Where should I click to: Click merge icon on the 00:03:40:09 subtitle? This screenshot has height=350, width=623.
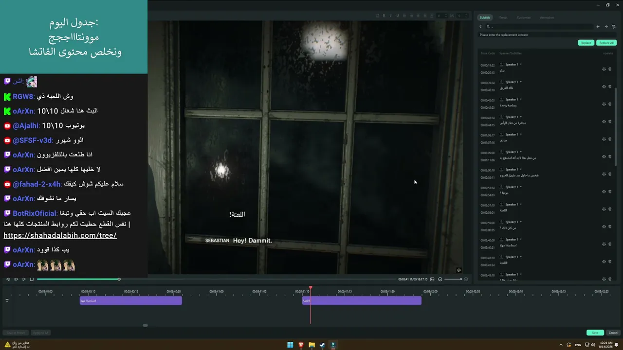pos(604,244)
